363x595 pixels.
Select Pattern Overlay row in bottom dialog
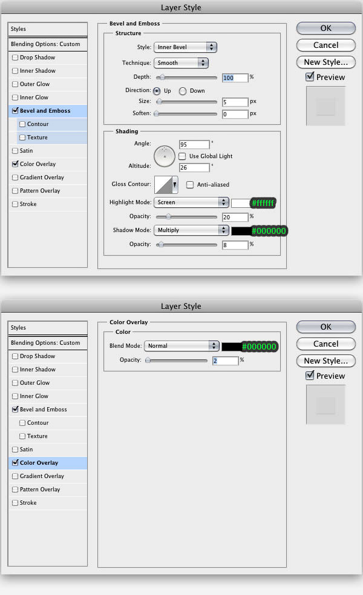[x=47, y=490]
